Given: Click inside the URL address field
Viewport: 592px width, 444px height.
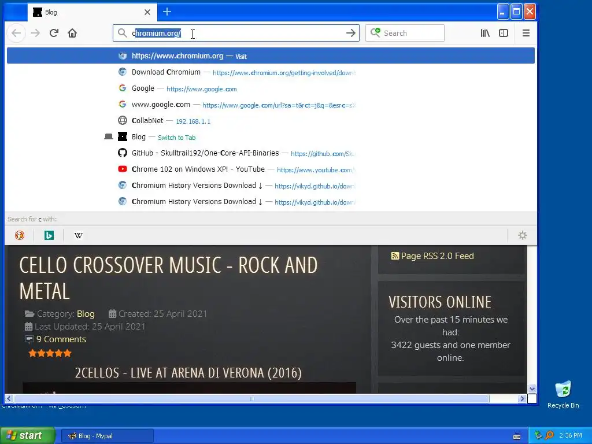Looking at the screenshot, I should (236, 33).
